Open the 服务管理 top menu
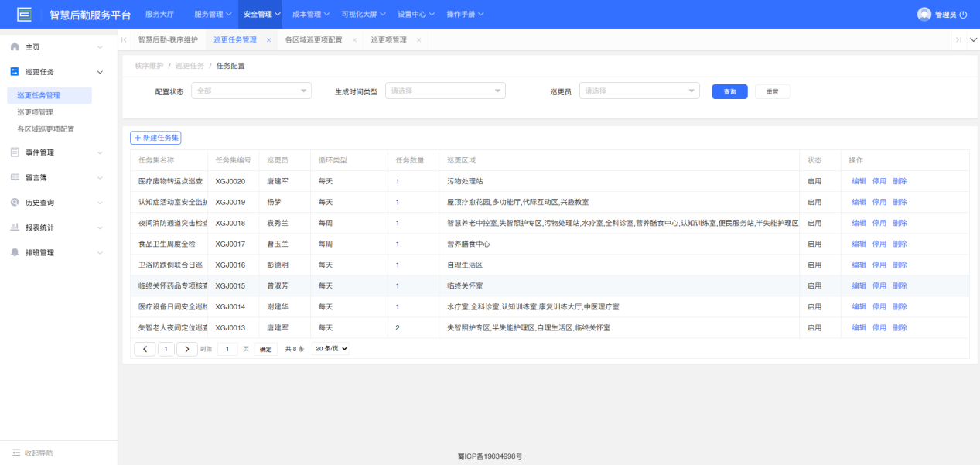The image size is (980, 465). click(213, 14)
